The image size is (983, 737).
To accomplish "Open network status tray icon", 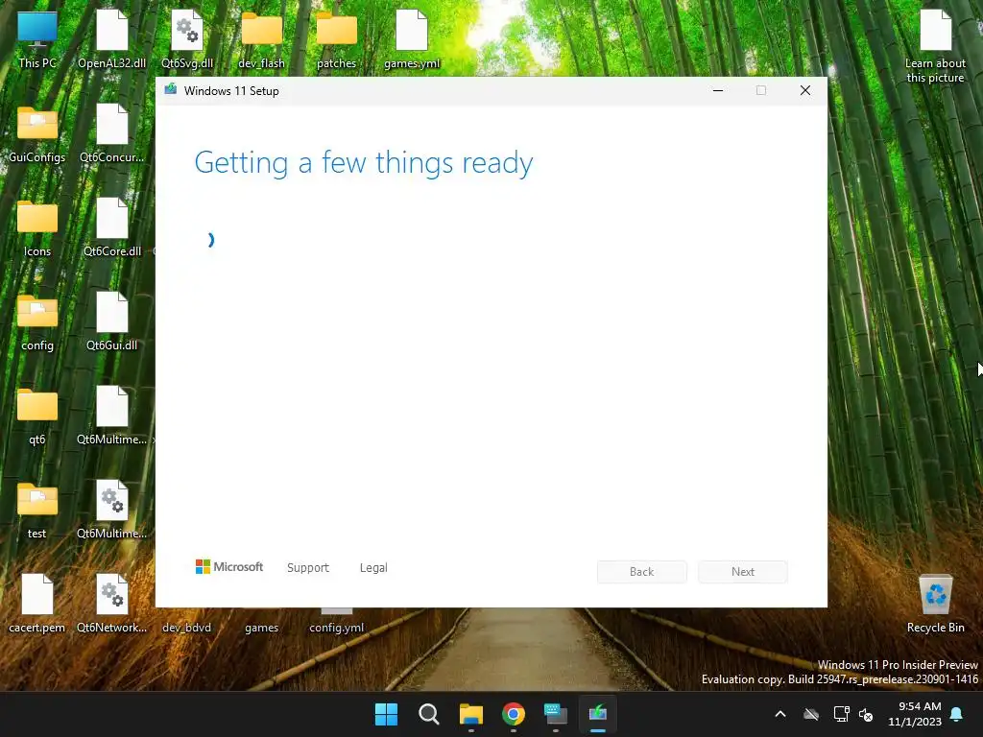I will click(841, 714).
